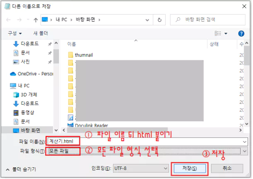Click the 저장(S) button
Image resolution: width=253 pixels, height=179 pixels.
[x=190, y=169]
